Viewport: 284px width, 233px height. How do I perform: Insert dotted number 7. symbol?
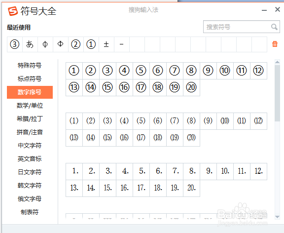coord(175,171)
